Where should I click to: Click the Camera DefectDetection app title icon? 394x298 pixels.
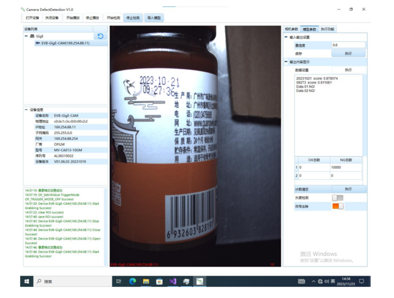[x=23, y=10]
